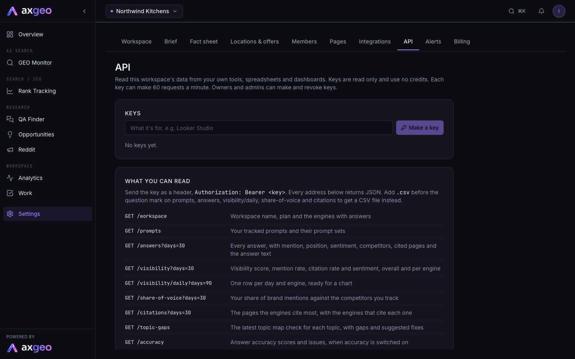This screenshot has height=359, width=575.
Task: Open the Integrations tab
Action: 375,41
